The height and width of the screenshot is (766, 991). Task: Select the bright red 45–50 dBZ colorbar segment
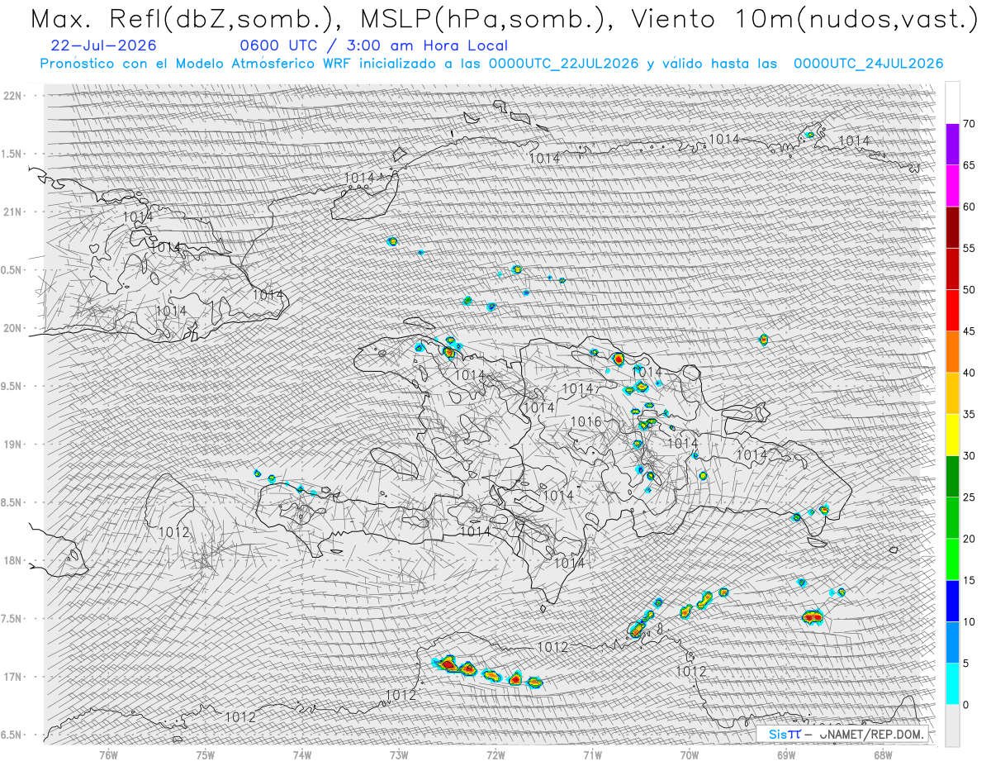(x=952, y=310)
